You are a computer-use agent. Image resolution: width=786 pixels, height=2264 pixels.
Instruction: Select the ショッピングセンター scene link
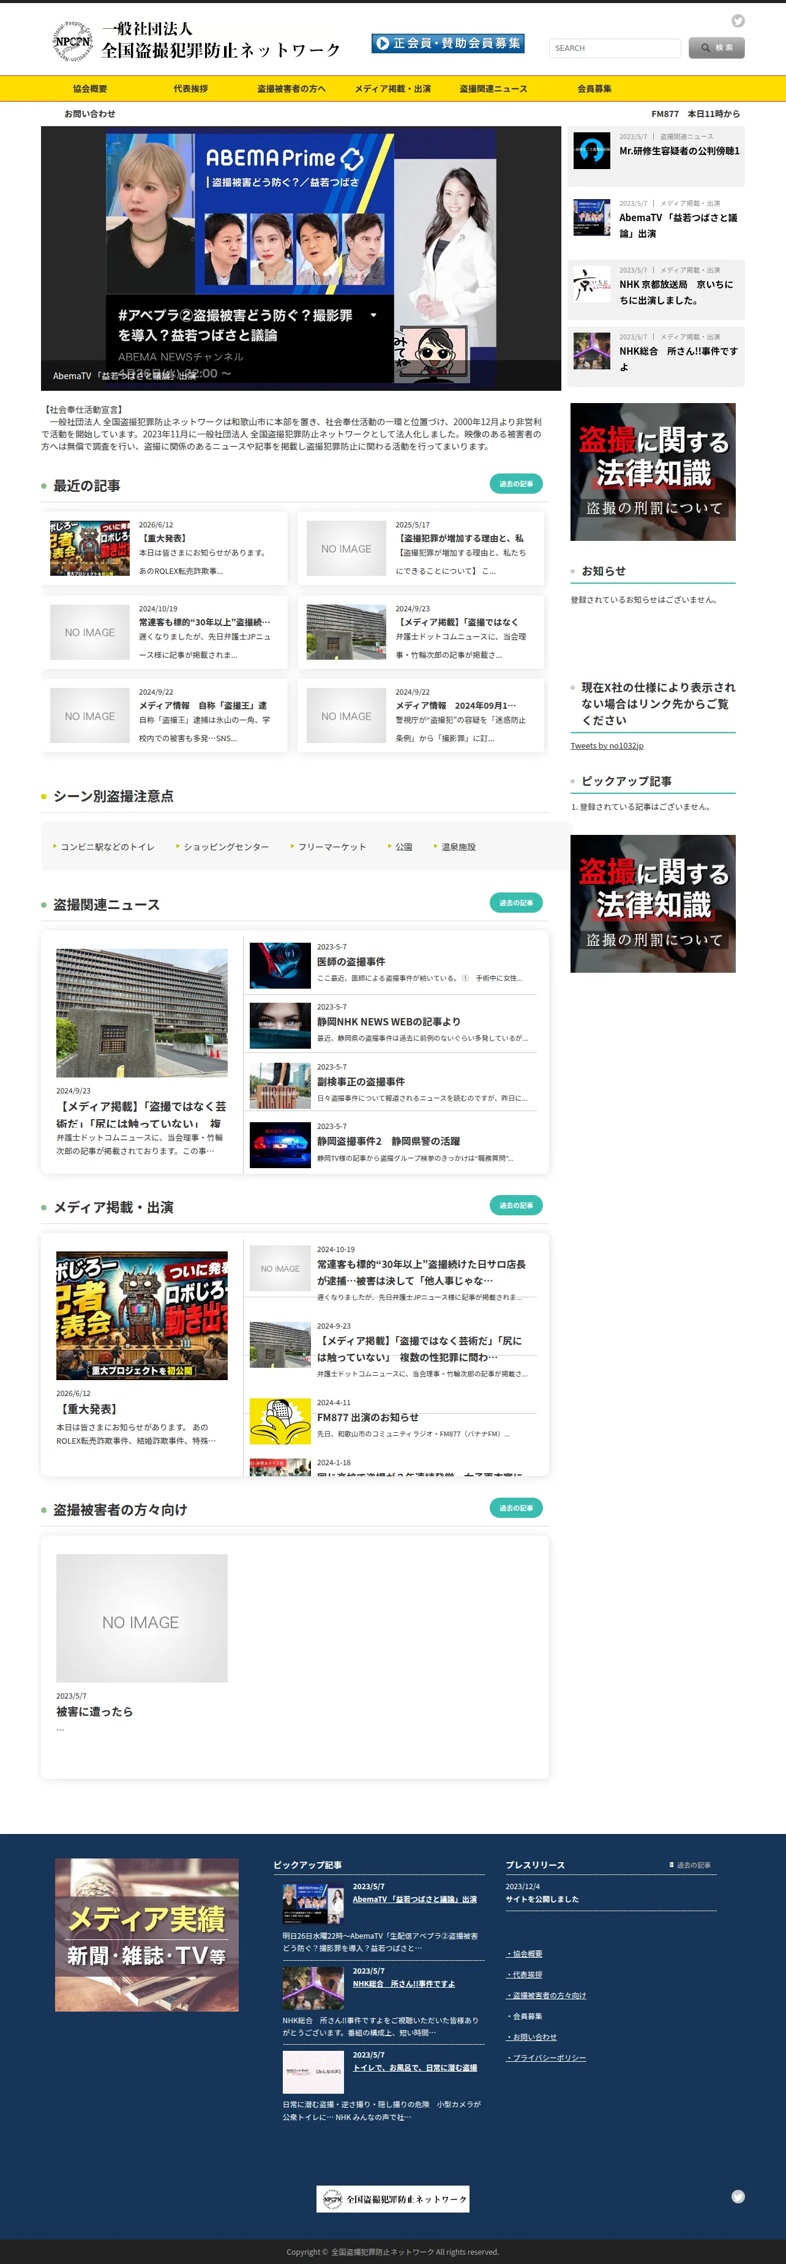(226, 847)
